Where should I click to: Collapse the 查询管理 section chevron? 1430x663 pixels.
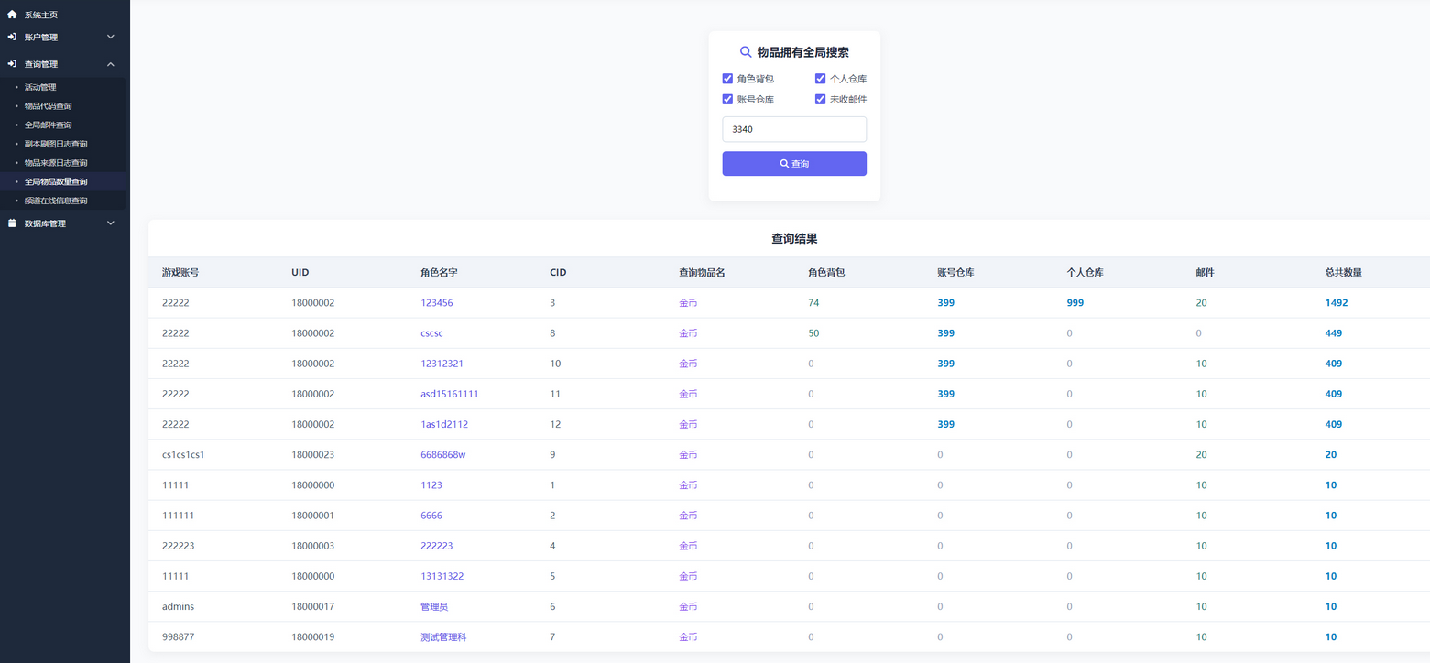coord(111,64)
